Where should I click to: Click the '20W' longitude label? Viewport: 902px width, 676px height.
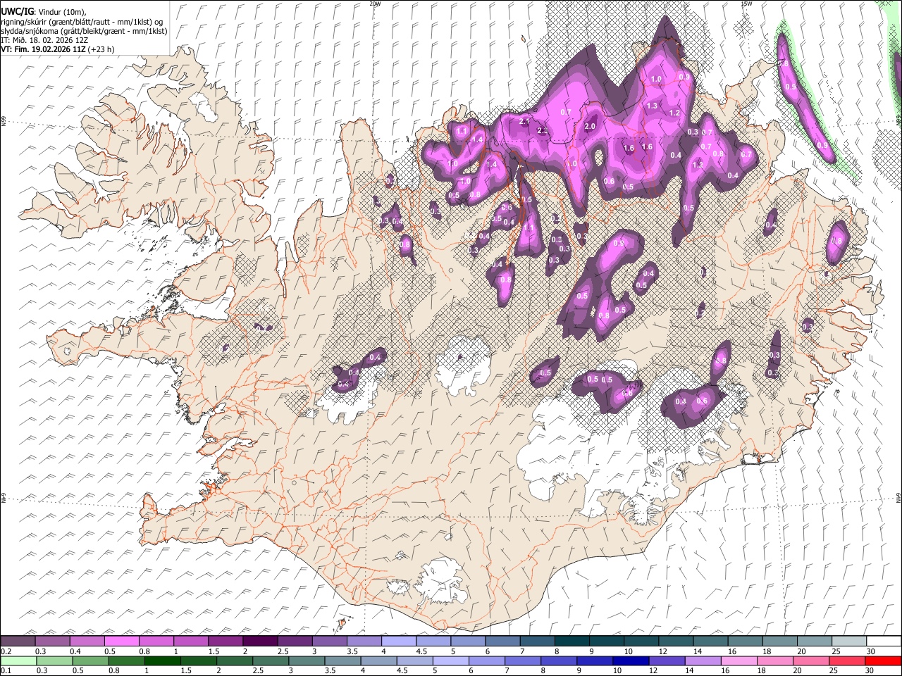375,4
